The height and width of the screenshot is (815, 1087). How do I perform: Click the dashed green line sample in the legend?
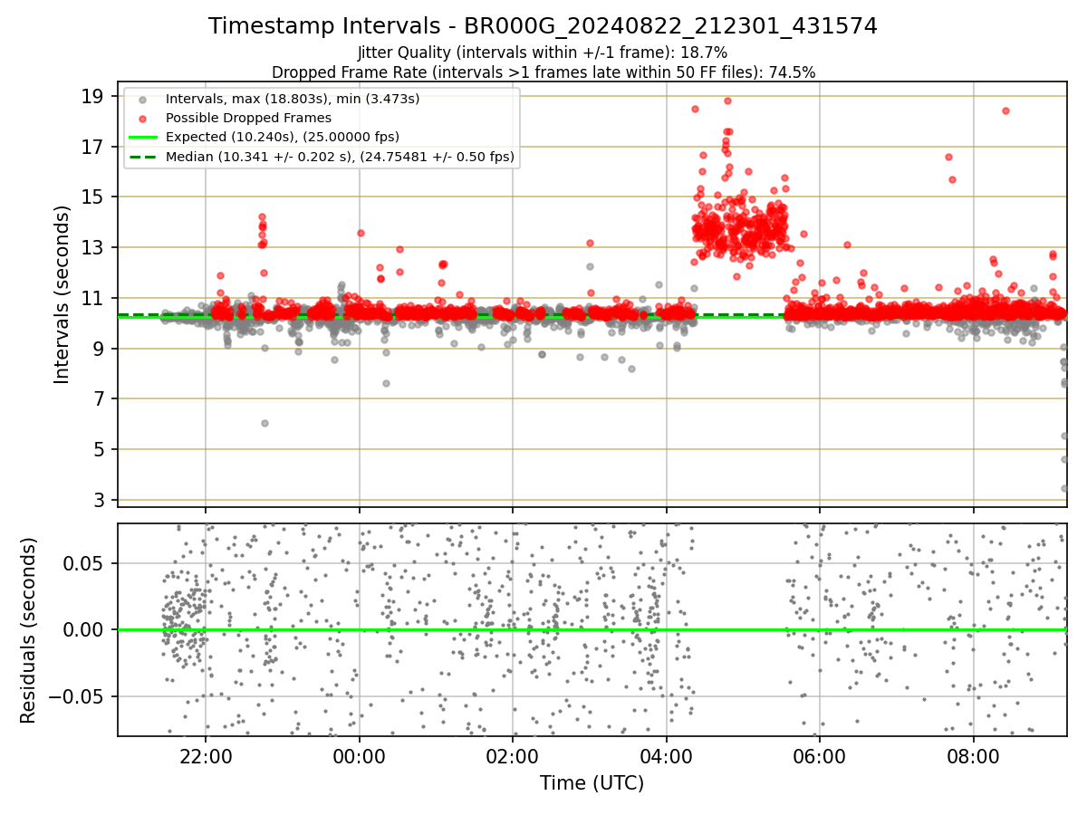tap(142, 157)
